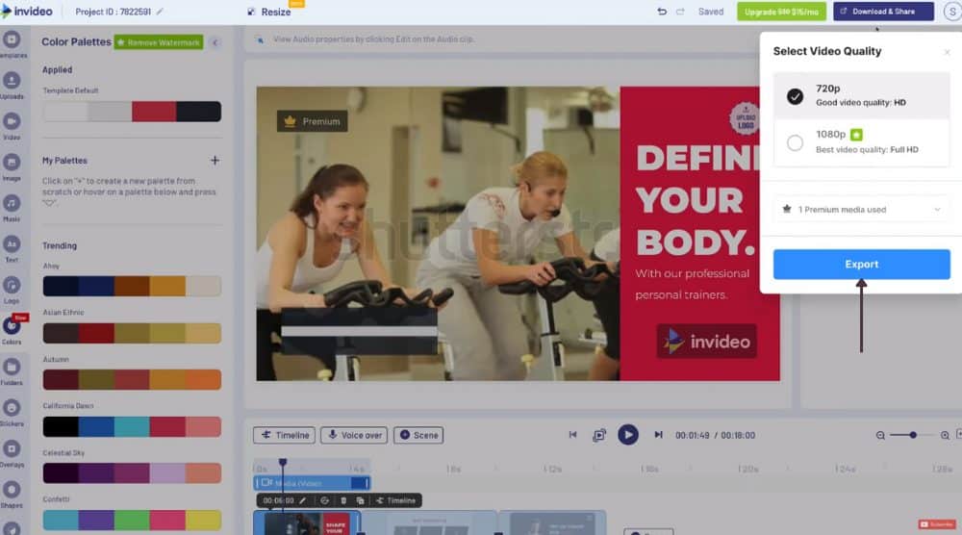Image resolution: width=962 pixels, height=535 pixels.
Task: Select the first scene thumbnail
Action: click(x=306, y=523)
